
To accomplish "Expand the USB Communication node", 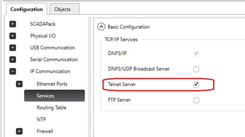I will [x=13, y=48].
